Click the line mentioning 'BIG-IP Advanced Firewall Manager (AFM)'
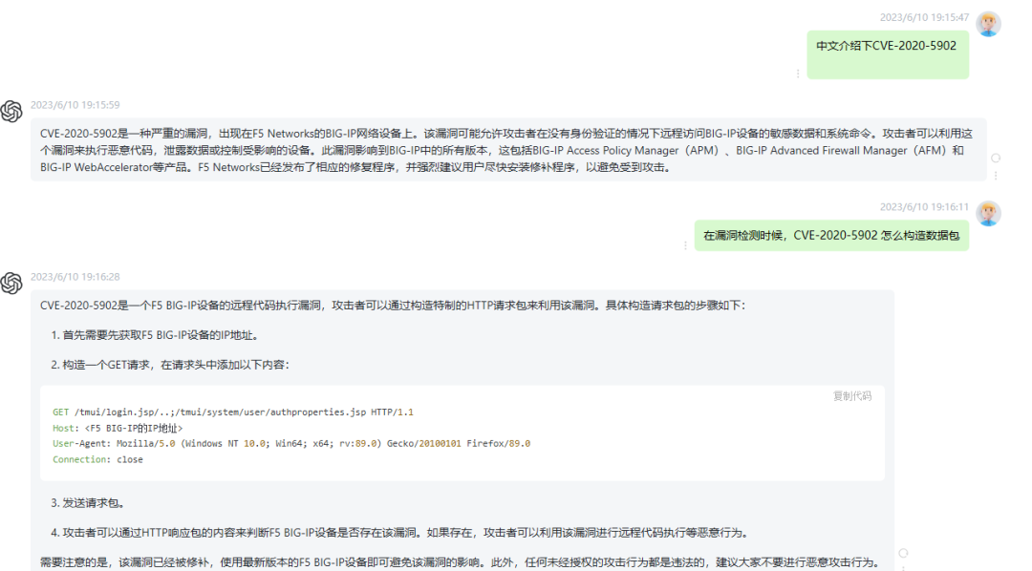The height and width of the screenshot is (571, 1032). (503, 151)
